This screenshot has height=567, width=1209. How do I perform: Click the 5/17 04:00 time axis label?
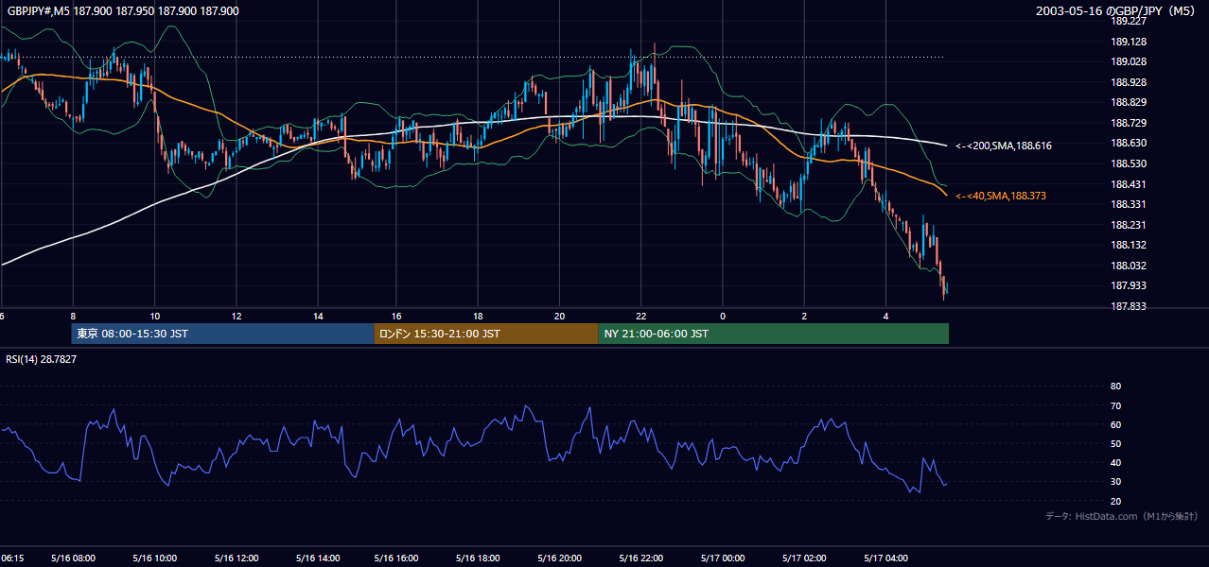[x=885, y=558]
